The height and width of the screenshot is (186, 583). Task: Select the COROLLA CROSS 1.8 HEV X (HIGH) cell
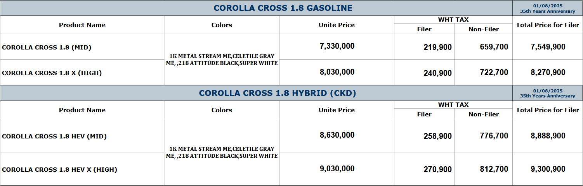(59, 169)
